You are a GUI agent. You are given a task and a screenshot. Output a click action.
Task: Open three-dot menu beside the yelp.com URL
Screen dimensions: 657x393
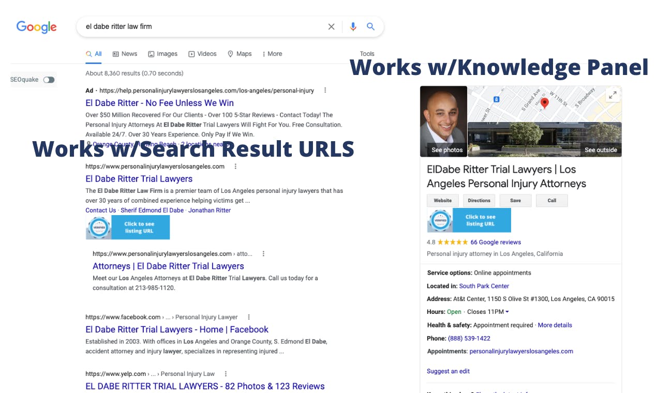(226, 374)
